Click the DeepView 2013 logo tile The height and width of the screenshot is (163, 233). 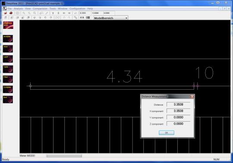pyautogui.click(x=8, y=25)
